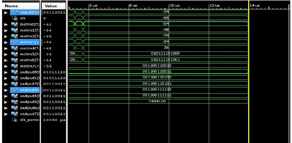Screen dimensions: 292x143
Task: Click the output2 bus icon
Action: [x=14, y=84]
